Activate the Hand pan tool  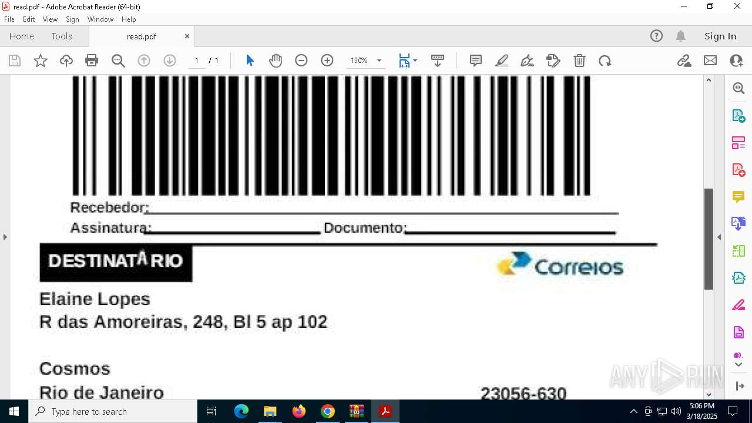point(276,61)
